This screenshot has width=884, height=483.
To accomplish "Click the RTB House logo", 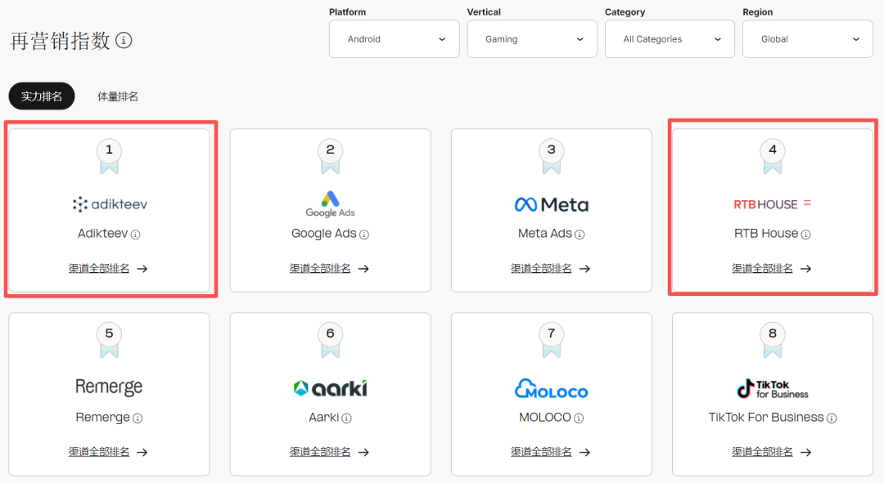I will click(773, 203).
